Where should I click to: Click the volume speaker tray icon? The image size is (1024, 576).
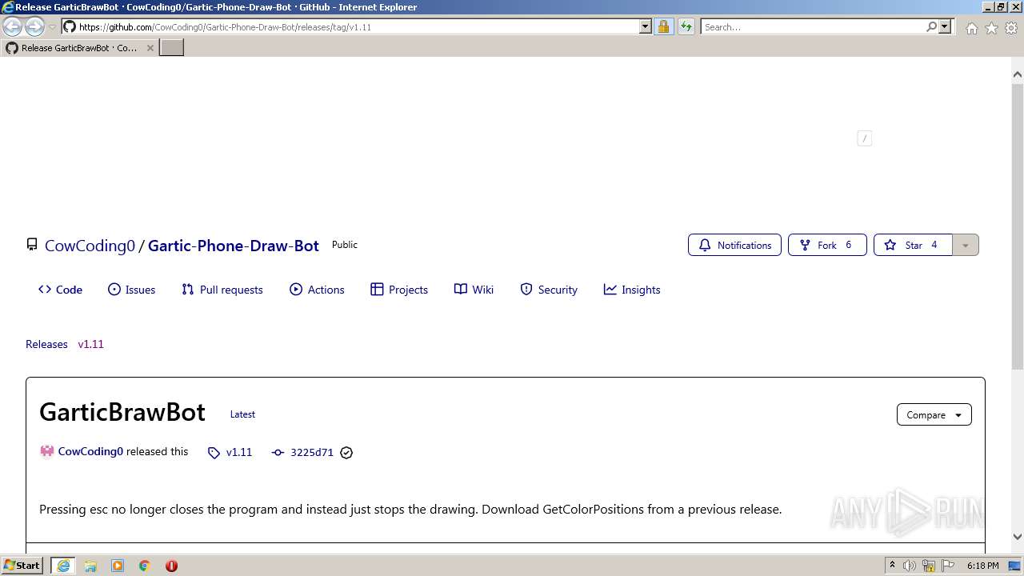(x=910, y=566)
